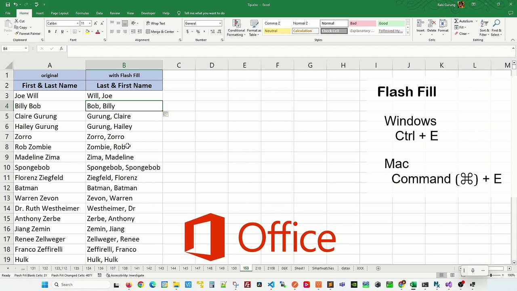Toggle Bold formatting
517x291 pixels.
click(49, 32)
